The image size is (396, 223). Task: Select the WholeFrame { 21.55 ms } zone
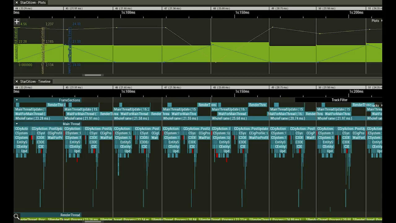pos(186,118)
